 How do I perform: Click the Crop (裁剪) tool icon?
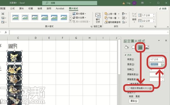[134, 15]
